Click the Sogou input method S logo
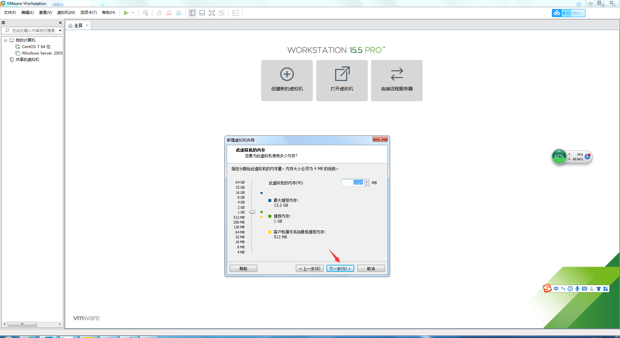The image size is (620, 338). pos(547,288)
